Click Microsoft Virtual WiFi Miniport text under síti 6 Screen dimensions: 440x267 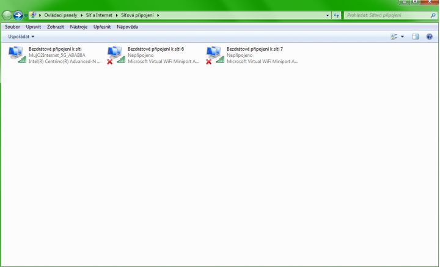[163, 62]
